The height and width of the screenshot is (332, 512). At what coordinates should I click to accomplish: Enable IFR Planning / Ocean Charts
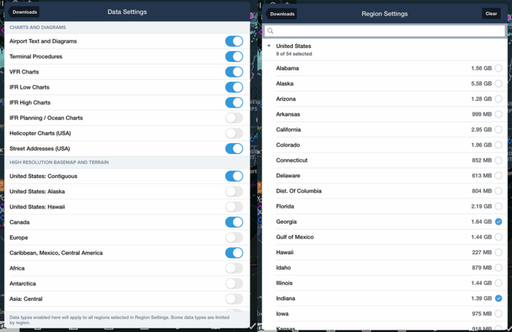click(234, 118)
